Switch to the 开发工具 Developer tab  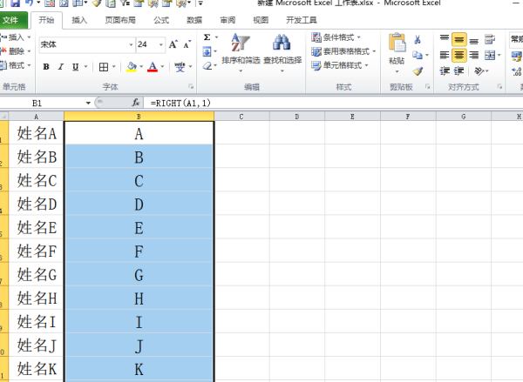302,20
